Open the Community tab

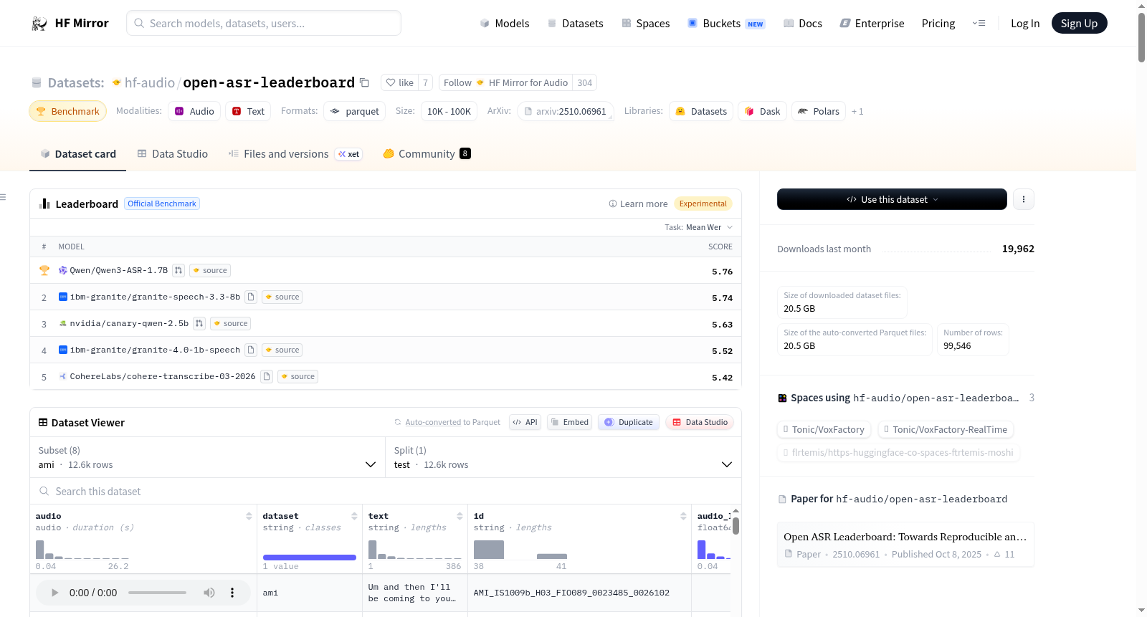[x=427, y=154]
